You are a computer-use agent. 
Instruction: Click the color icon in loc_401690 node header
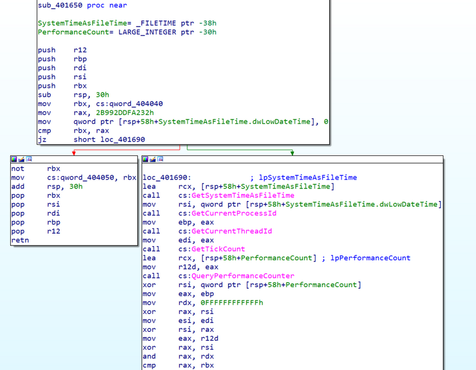145,159
